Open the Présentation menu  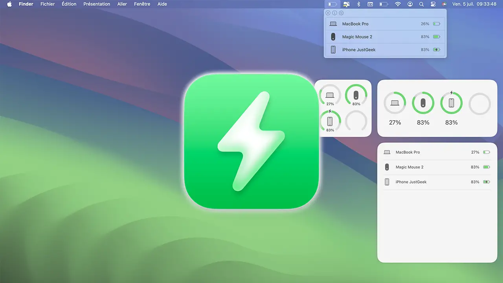(97, 4)
